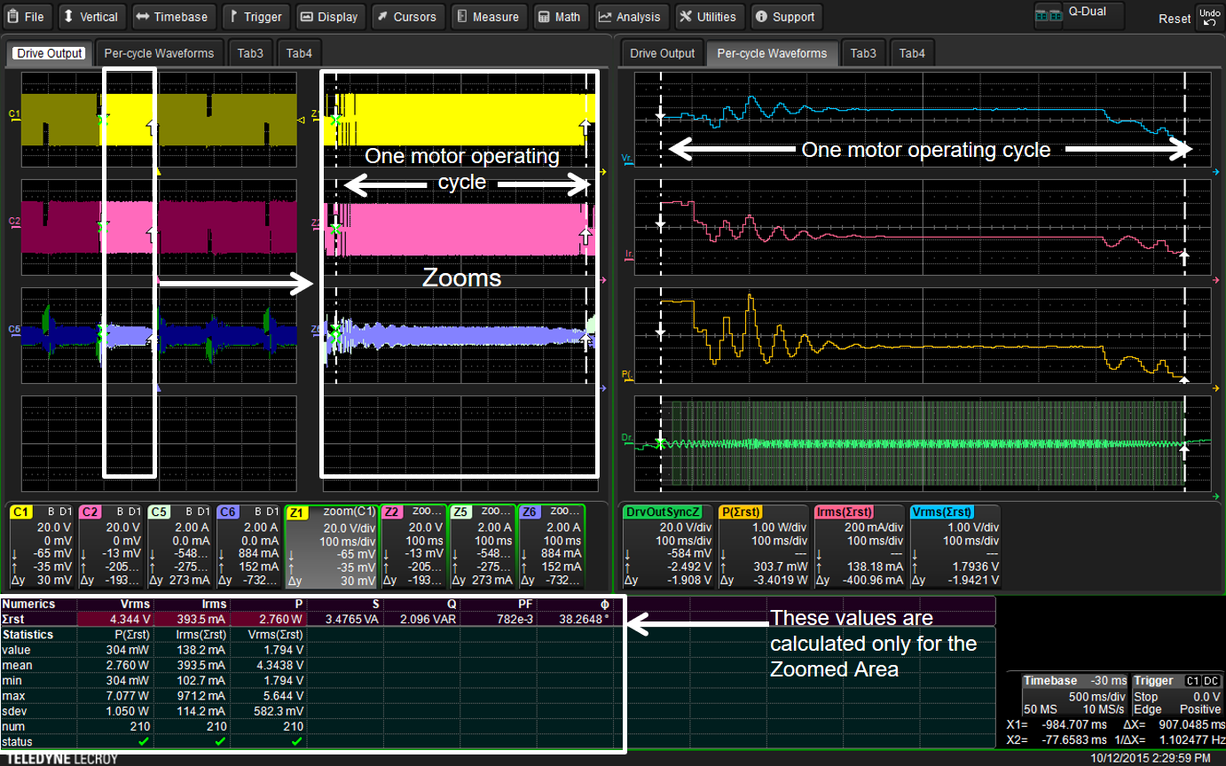
Task: Click the yellow C1 channel label on grid
Action: (x=14, y=113)
